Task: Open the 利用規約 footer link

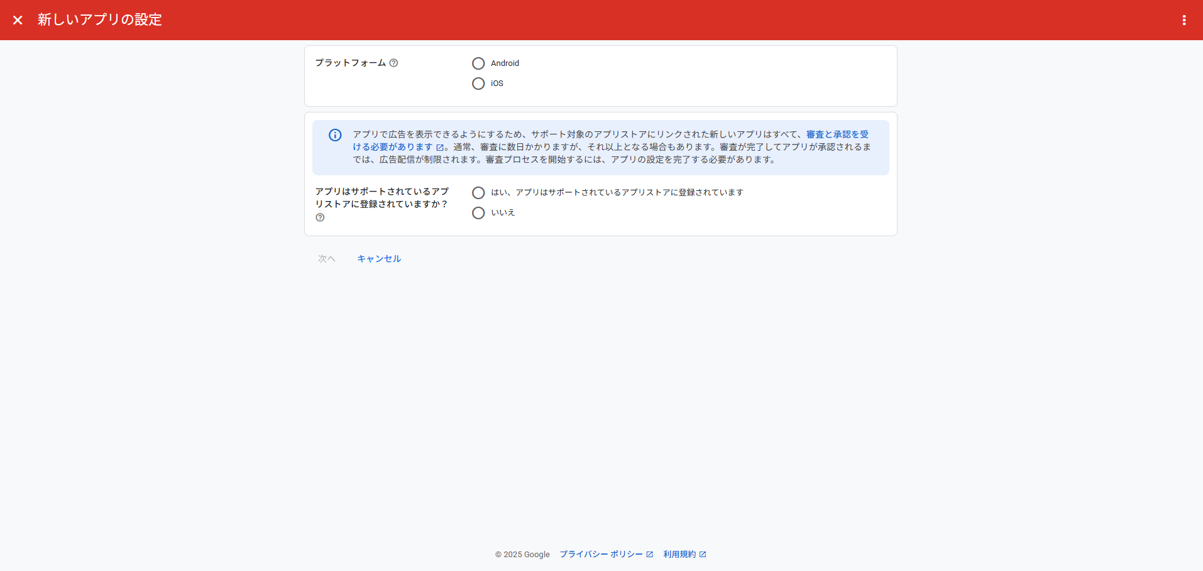Action: (679, 554)
